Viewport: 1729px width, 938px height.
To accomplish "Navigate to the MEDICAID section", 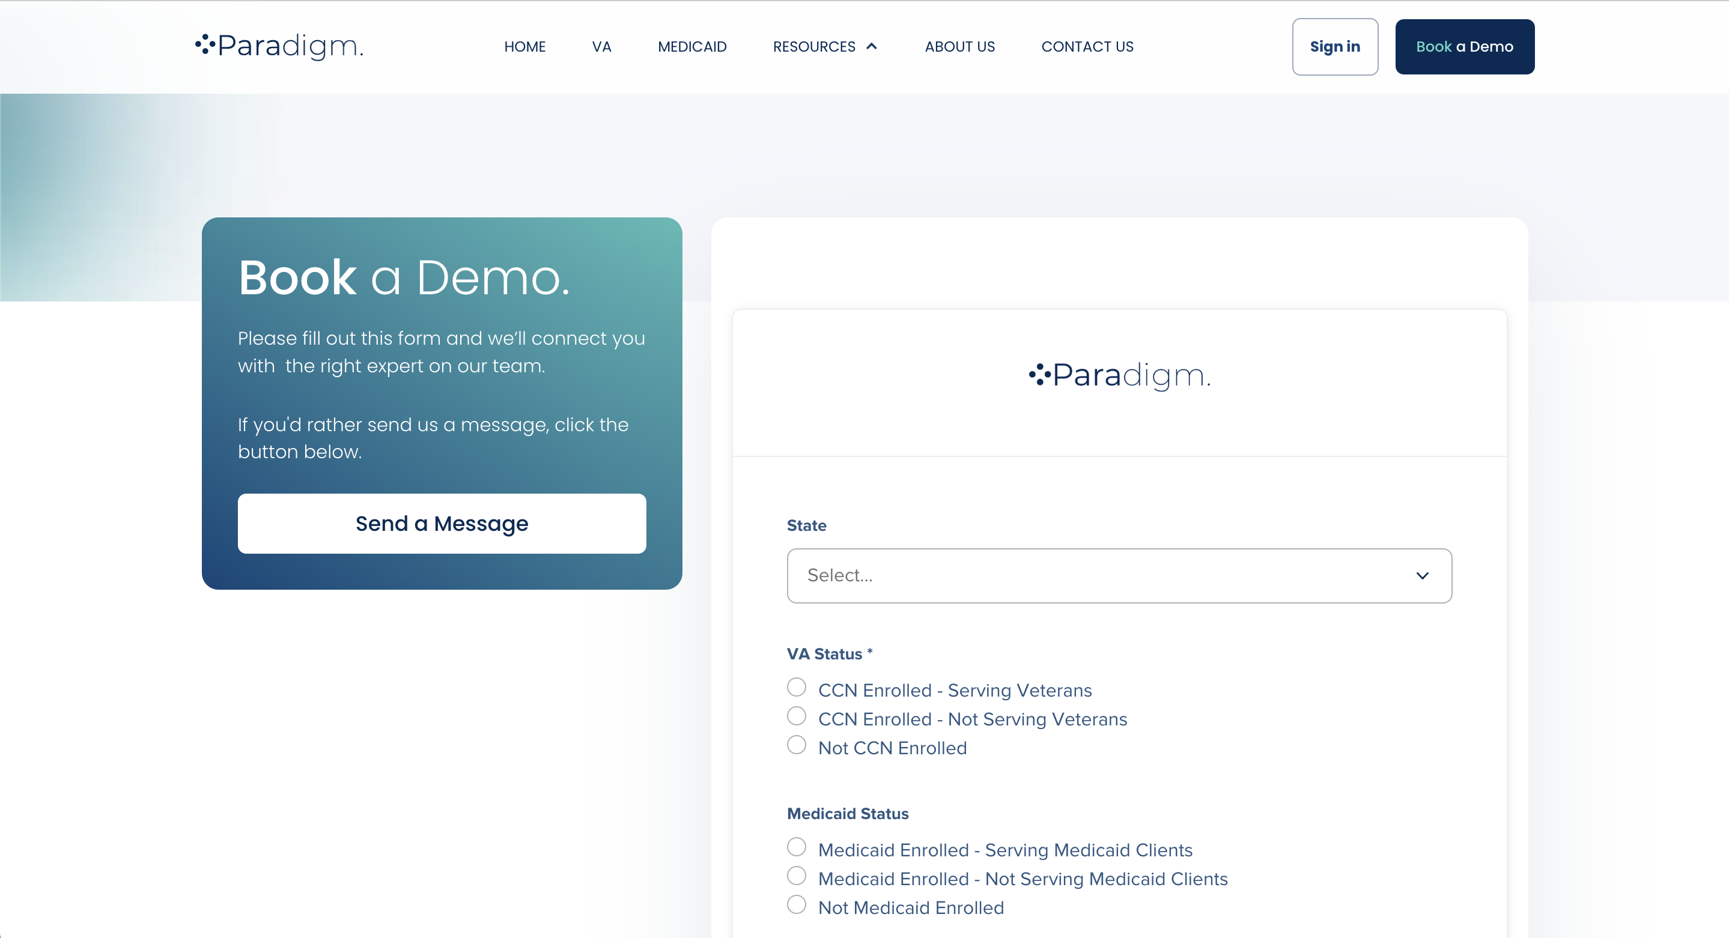I will 692,46.
